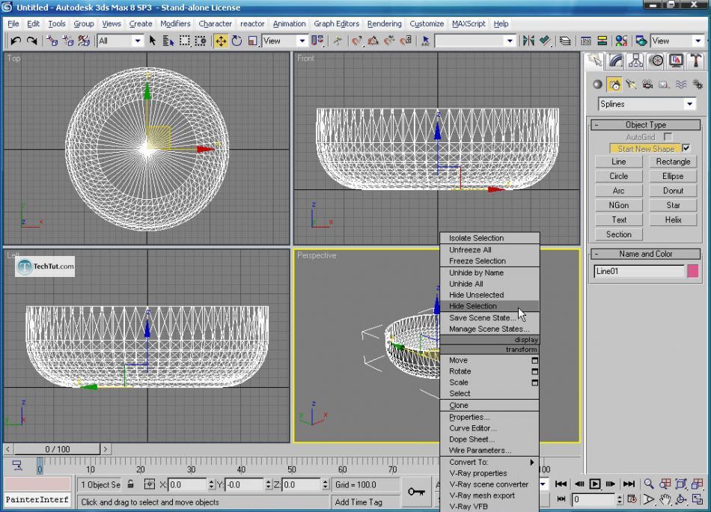Toggle the Start New Shape checkbox
Screen dimensions: 711x512
(686, 148)
